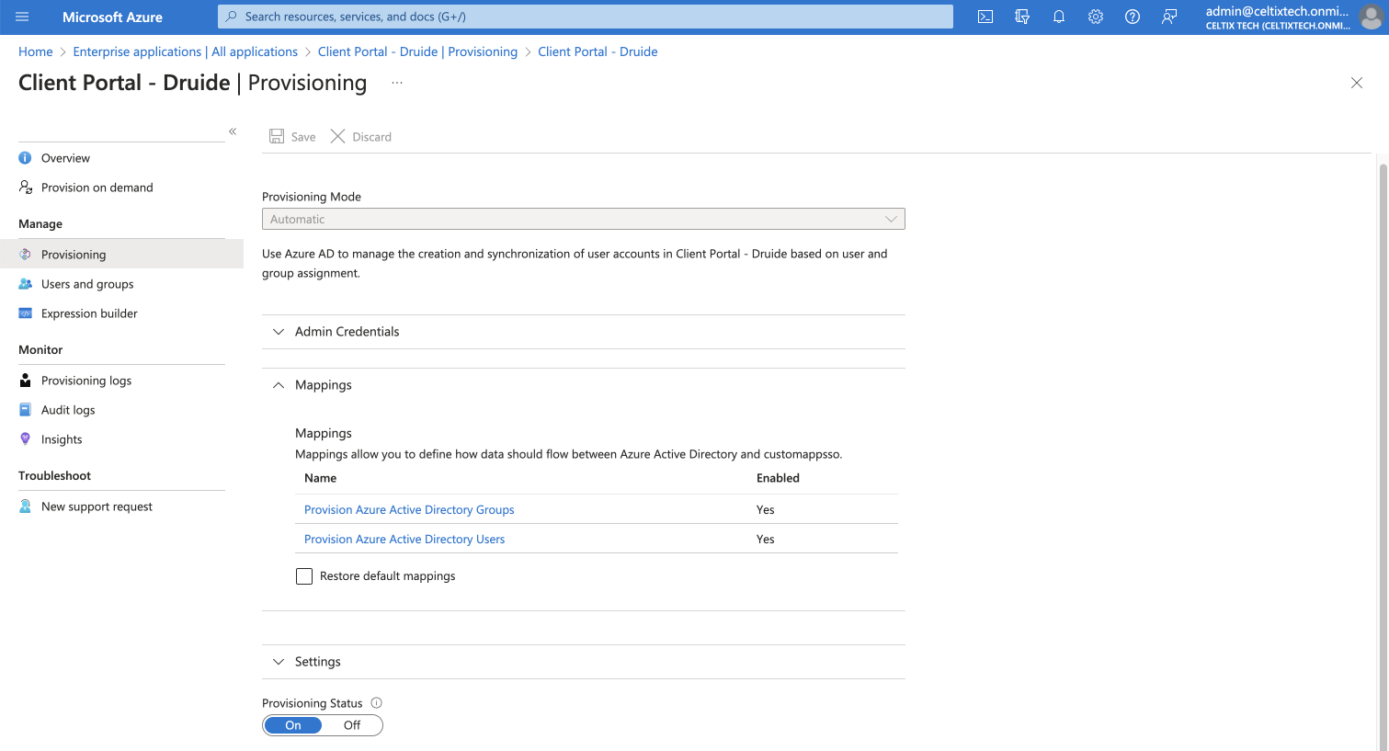
Task: Open portal settings gear icon
Action: pos(1096,17)
